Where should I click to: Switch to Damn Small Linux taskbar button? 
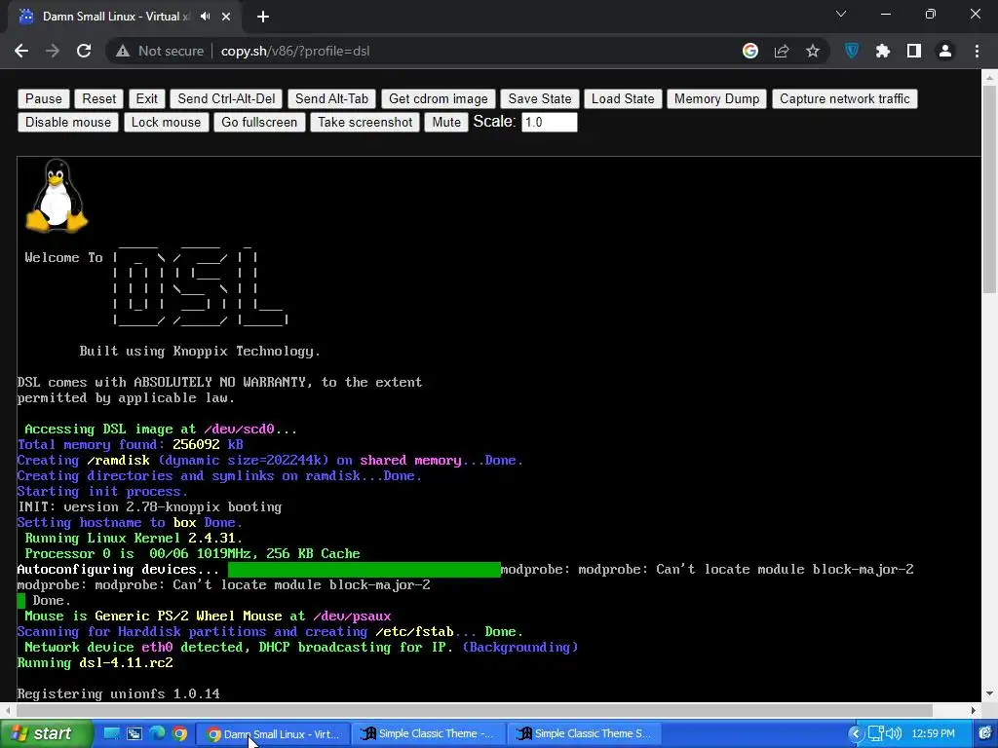pyautogui.click(x=273, y=734)
